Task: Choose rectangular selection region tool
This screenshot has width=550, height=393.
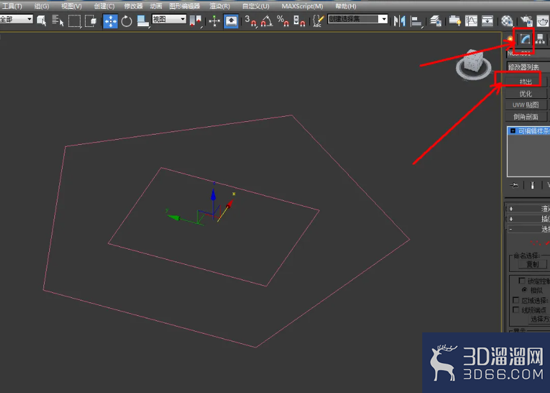Action: (x=74, y=21)
